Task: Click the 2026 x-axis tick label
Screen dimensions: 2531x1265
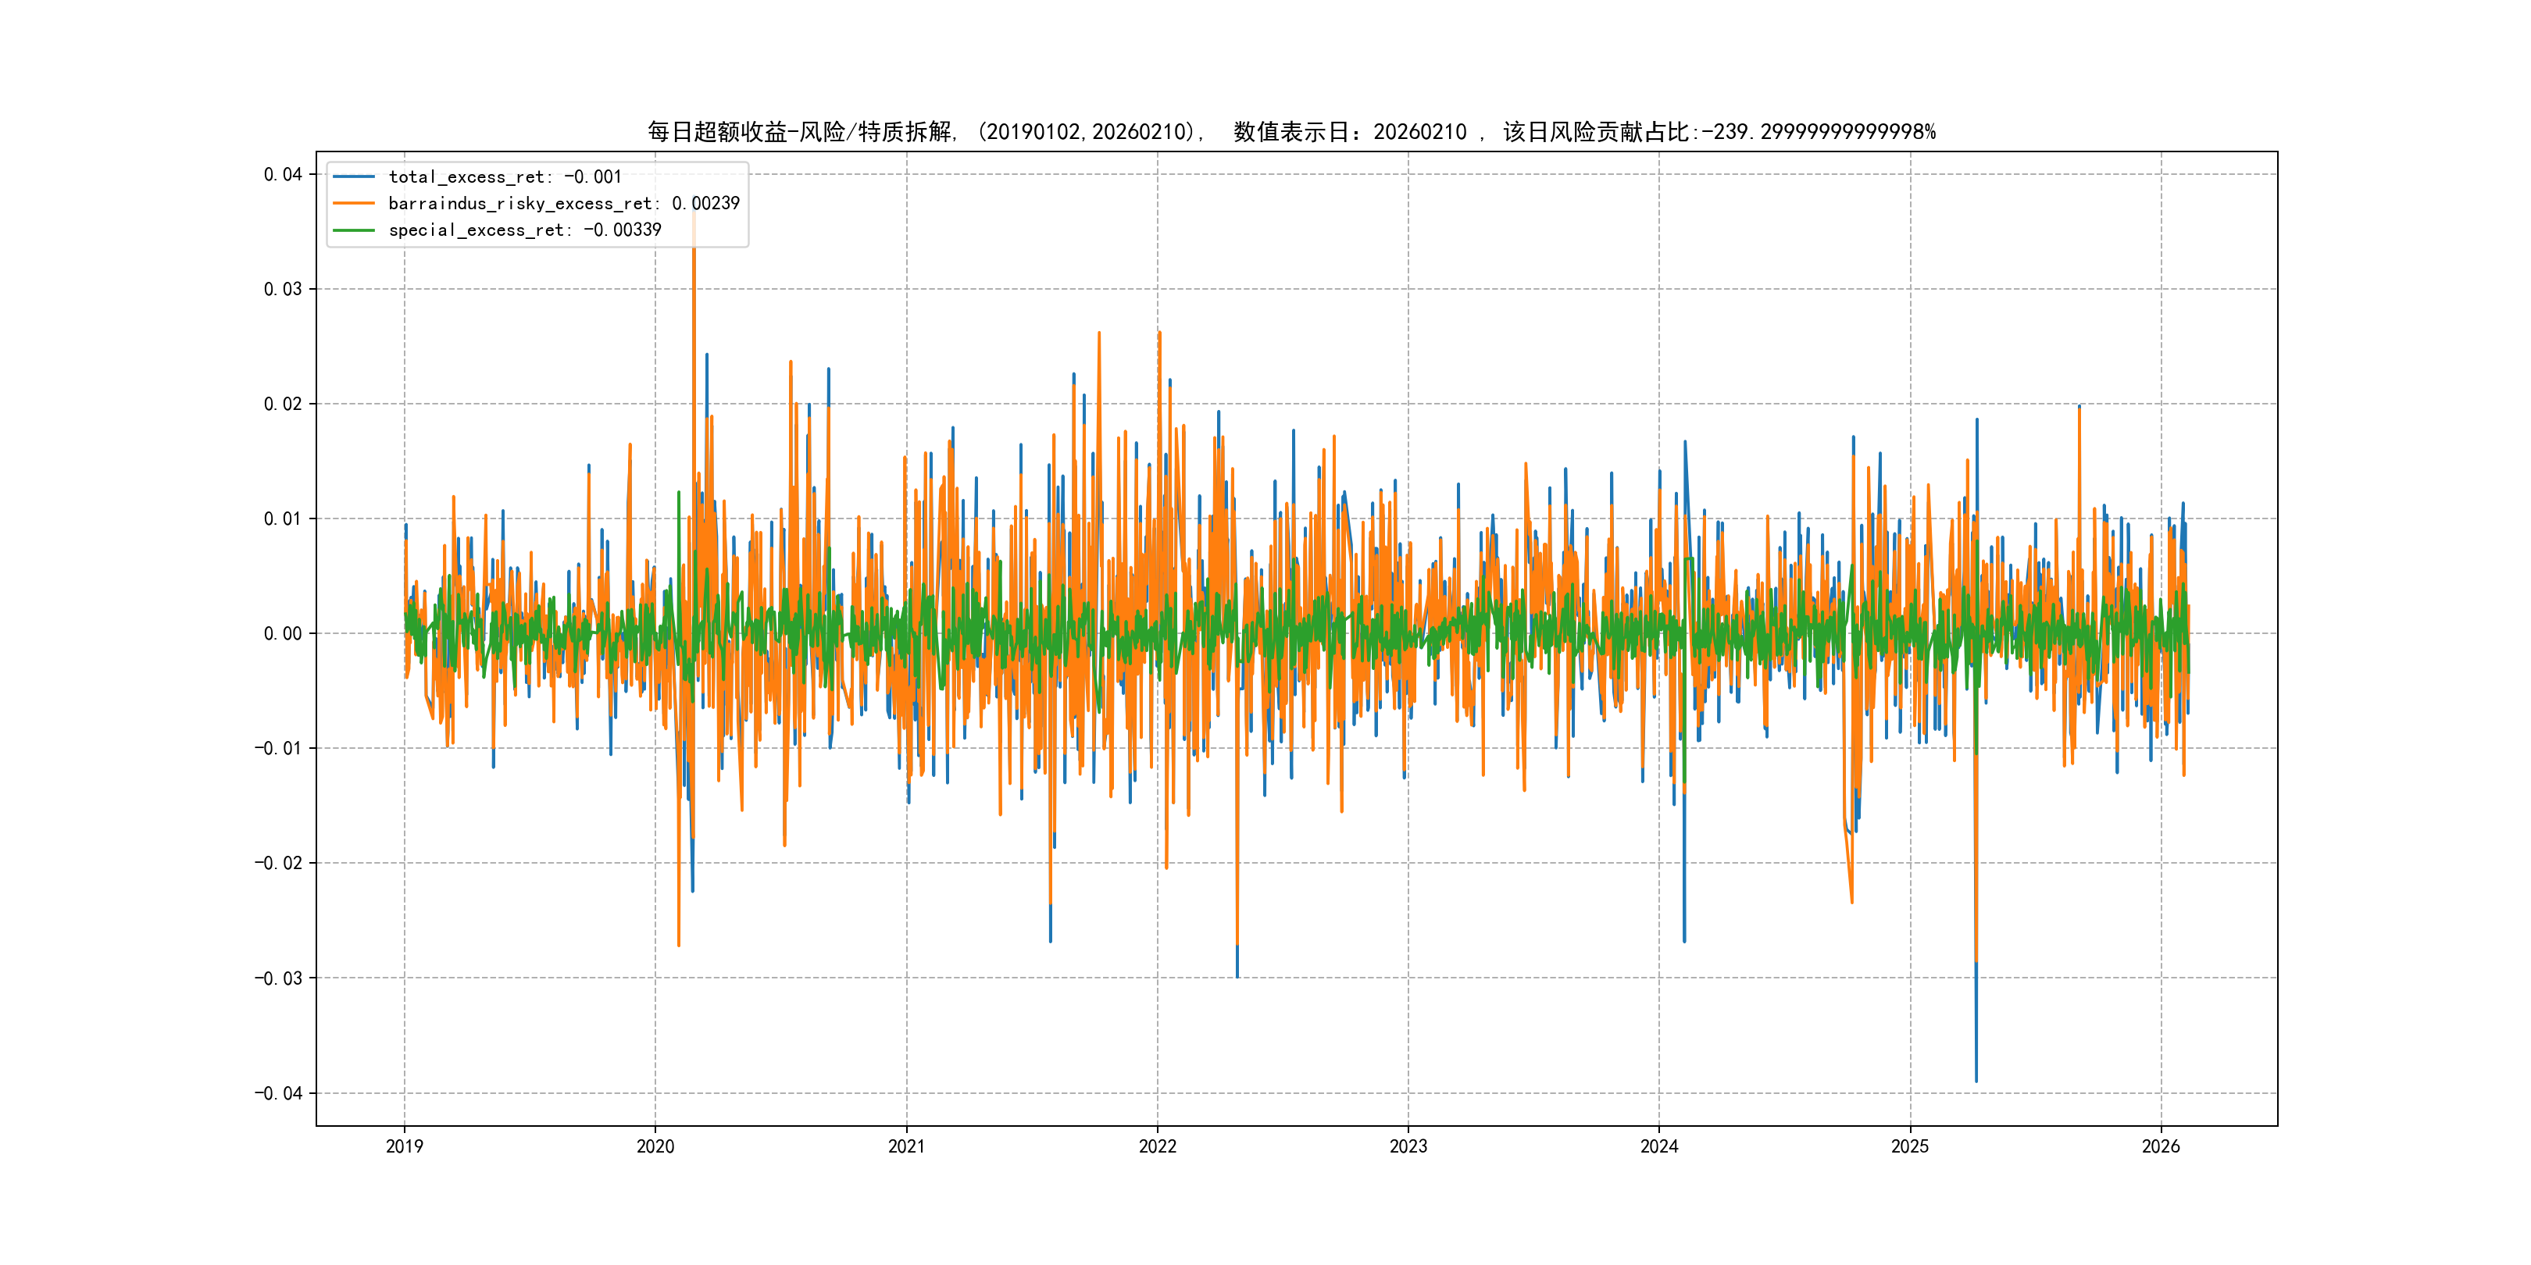Action: tap(2161, 1146)
